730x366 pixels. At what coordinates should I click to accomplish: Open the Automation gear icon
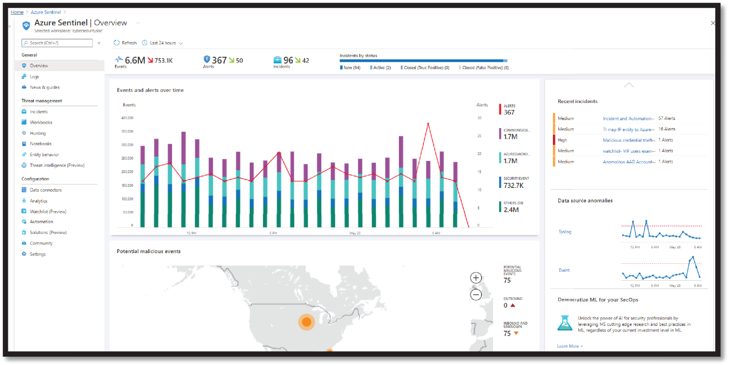(x=24, y=222)
